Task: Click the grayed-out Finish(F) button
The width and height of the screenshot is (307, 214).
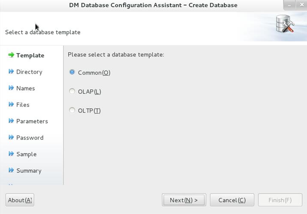Action: click(280, 200)
